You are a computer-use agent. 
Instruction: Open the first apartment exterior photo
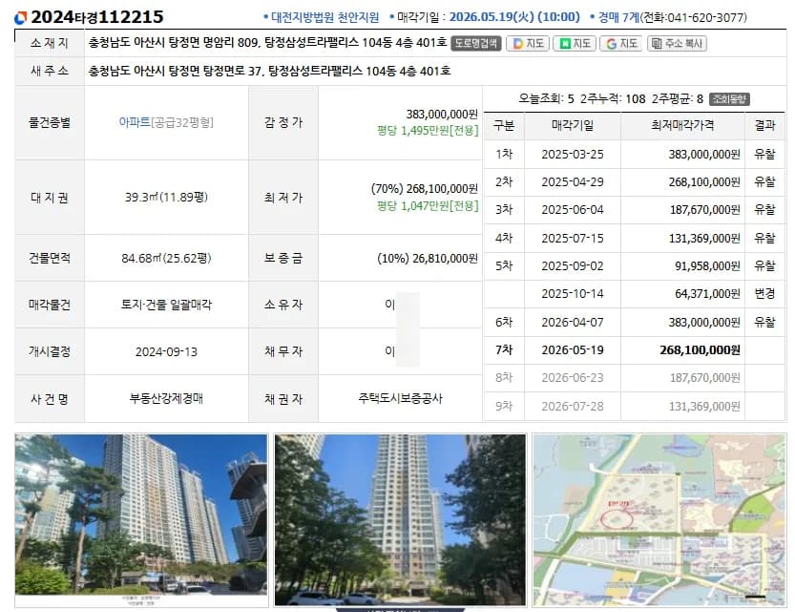[141, 519]
